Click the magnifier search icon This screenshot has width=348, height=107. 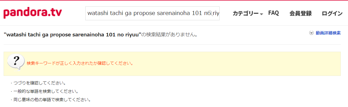tap(210, 13)
